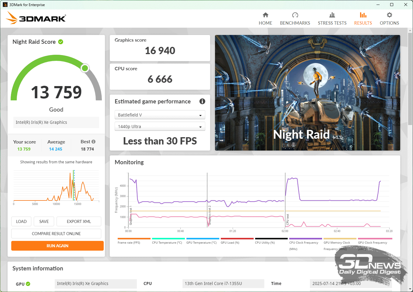Toggle the GPU Temperature legend entry
Image resolution: width=413 pixels, height=292 pixels.
coord(203,241)
